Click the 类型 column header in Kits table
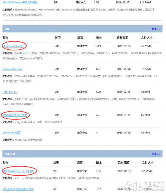The image size is (166, 193). pos(58,38)
